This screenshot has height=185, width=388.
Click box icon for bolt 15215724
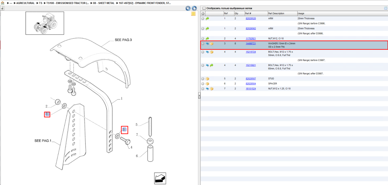[x=211, y=52]
